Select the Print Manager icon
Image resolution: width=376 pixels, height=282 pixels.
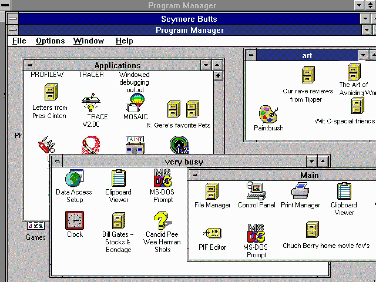[x=300, y=191]
